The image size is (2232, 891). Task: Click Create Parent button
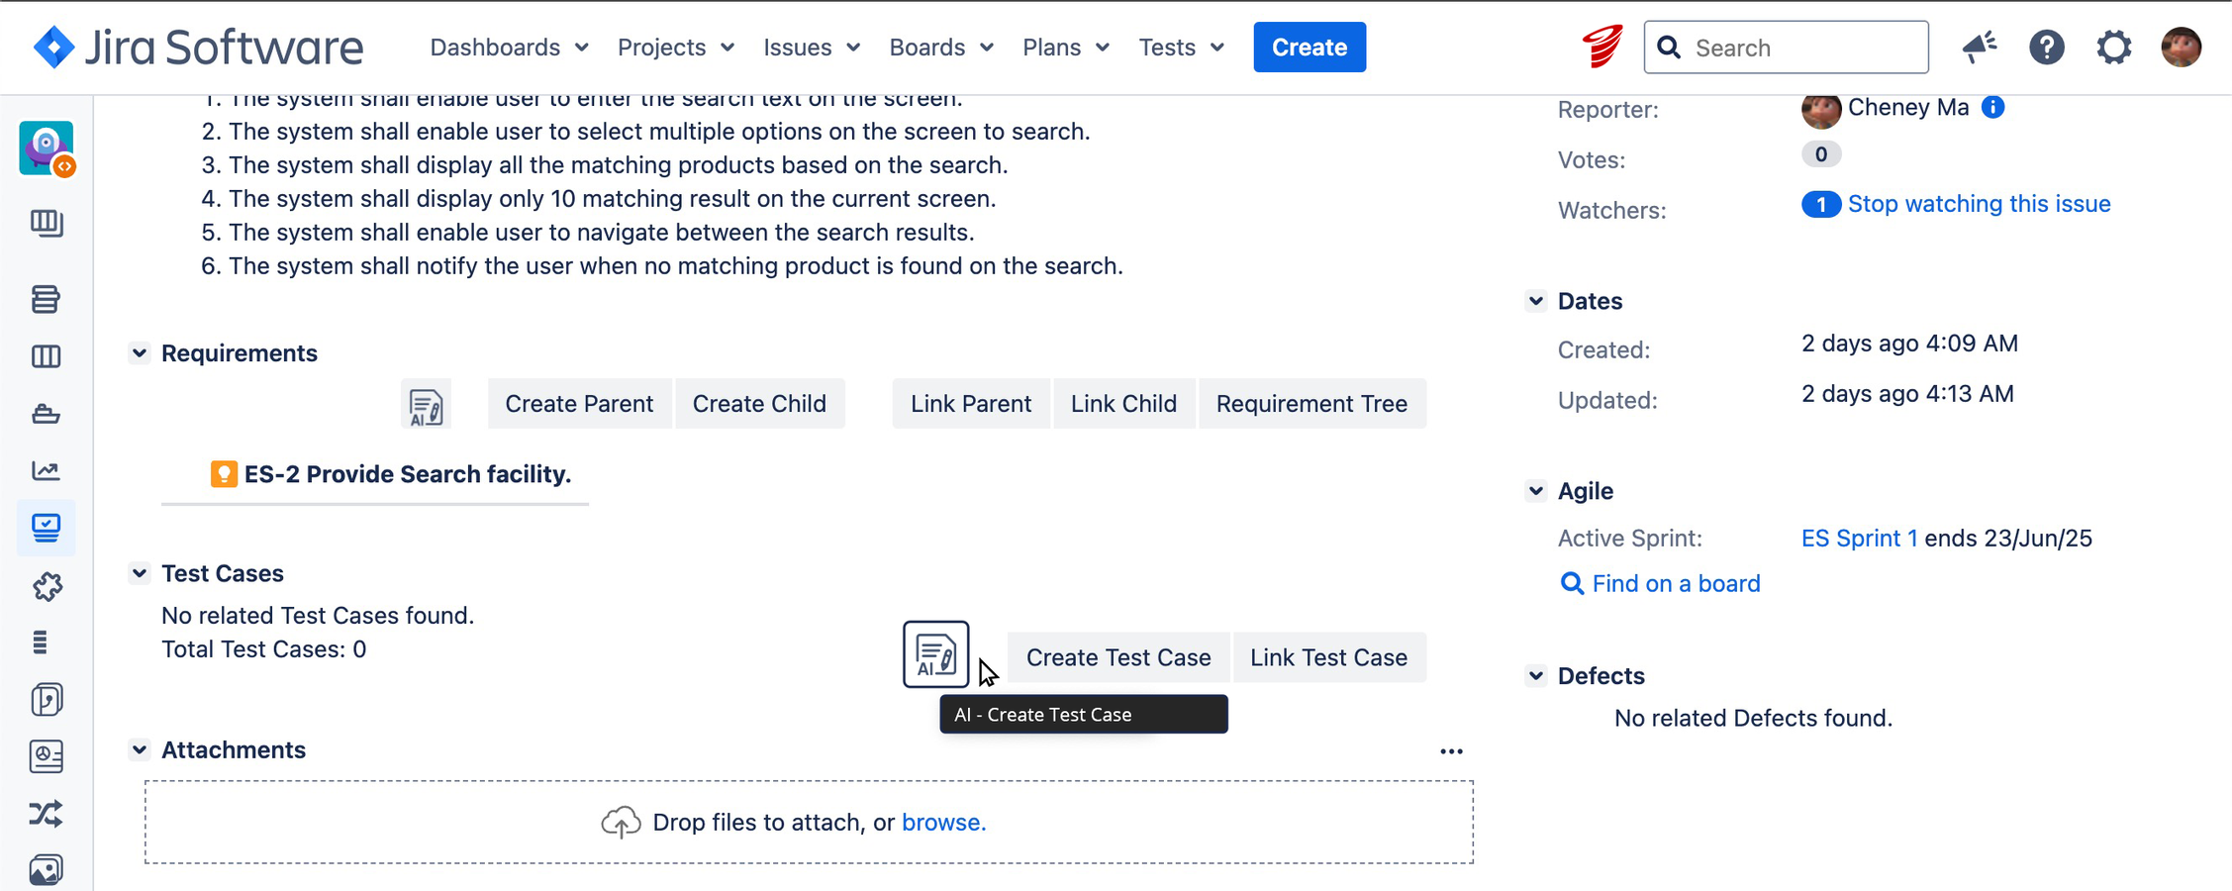[579, 404]
